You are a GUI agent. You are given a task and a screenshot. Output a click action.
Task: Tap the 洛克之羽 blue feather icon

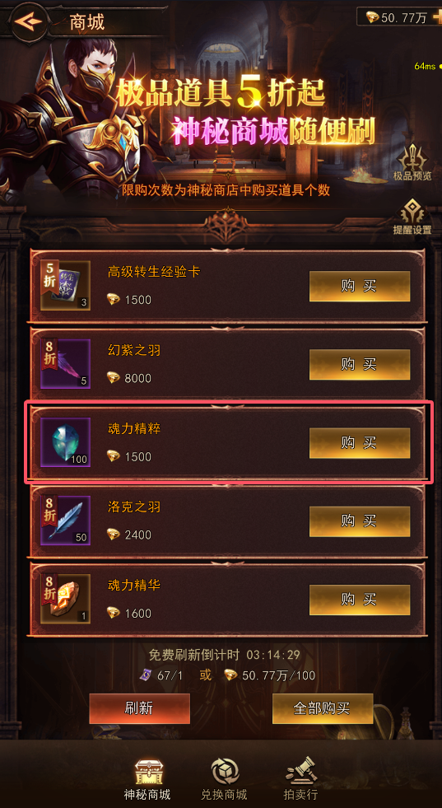click(x=65, y=521)
